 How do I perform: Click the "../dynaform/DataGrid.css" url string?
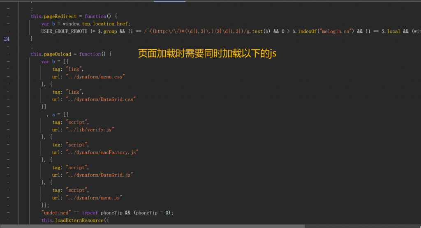pos(100,99)
